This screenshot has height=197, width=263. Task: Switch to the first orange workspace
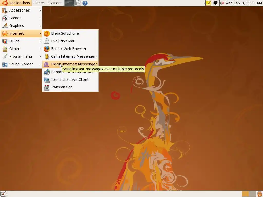tap(245, 194)
